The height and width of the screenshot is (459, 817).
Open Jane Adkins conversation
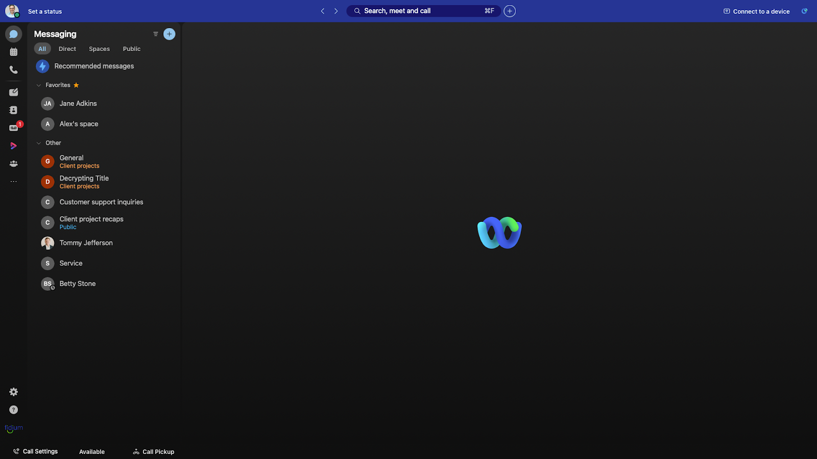pos(105,104)
